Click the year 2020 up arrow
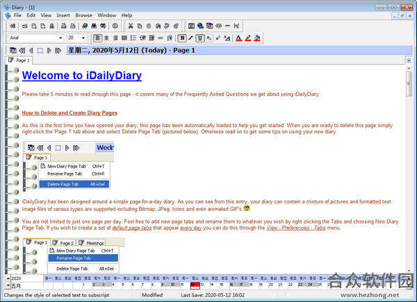This screenshot has height=302, width=417. tap(8, 278)
